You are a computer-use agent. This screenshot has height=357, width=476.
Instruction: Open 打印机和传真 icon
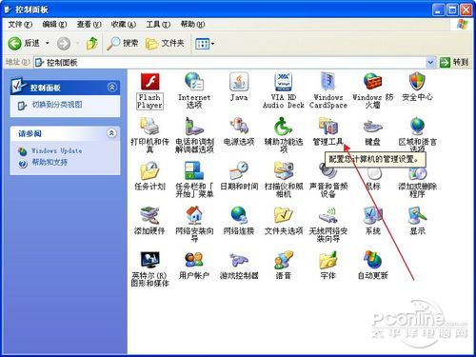pos(149,126)
